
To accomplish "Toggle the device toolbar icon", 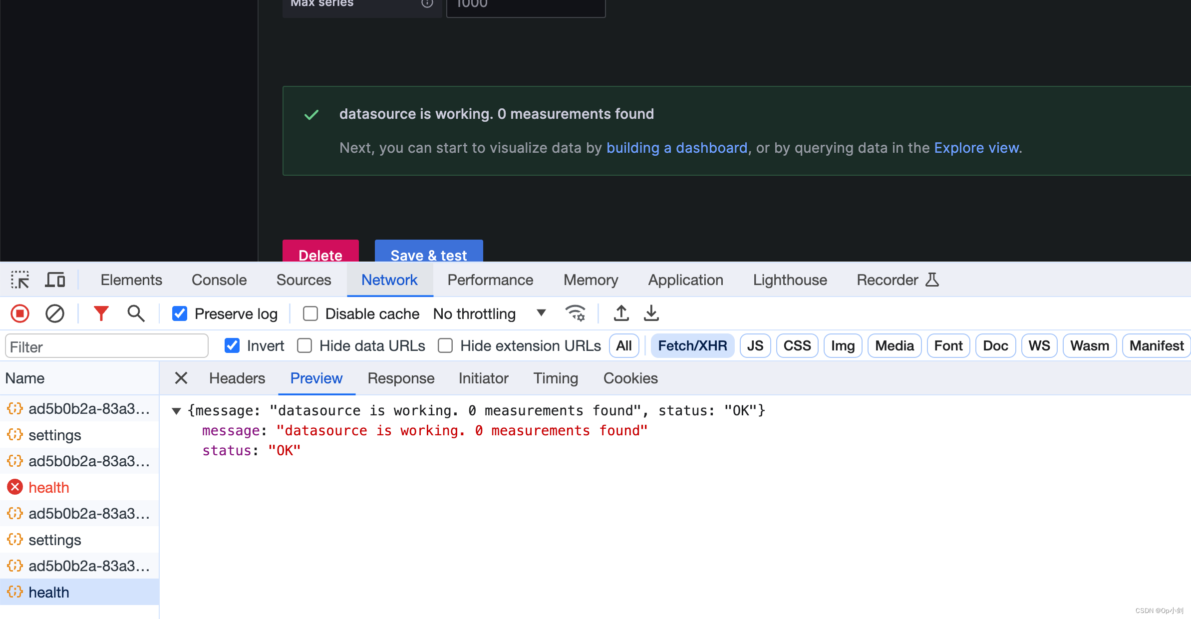I will (55, 280).
